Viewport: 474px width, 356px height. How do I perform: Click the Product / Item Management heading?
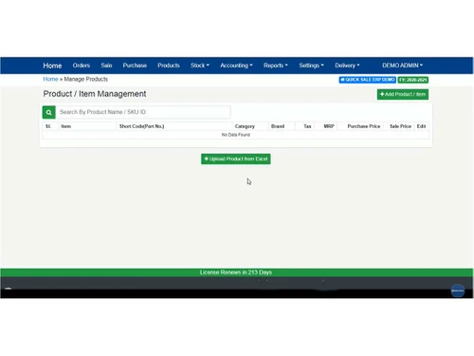[x=95, y=94]
